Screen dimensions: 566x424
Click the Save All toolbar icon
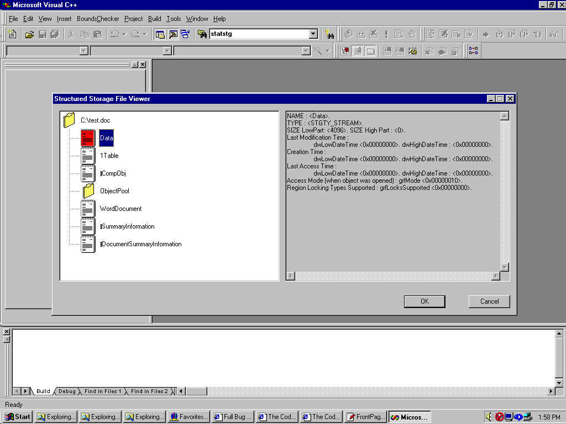[x=55, y=34]
